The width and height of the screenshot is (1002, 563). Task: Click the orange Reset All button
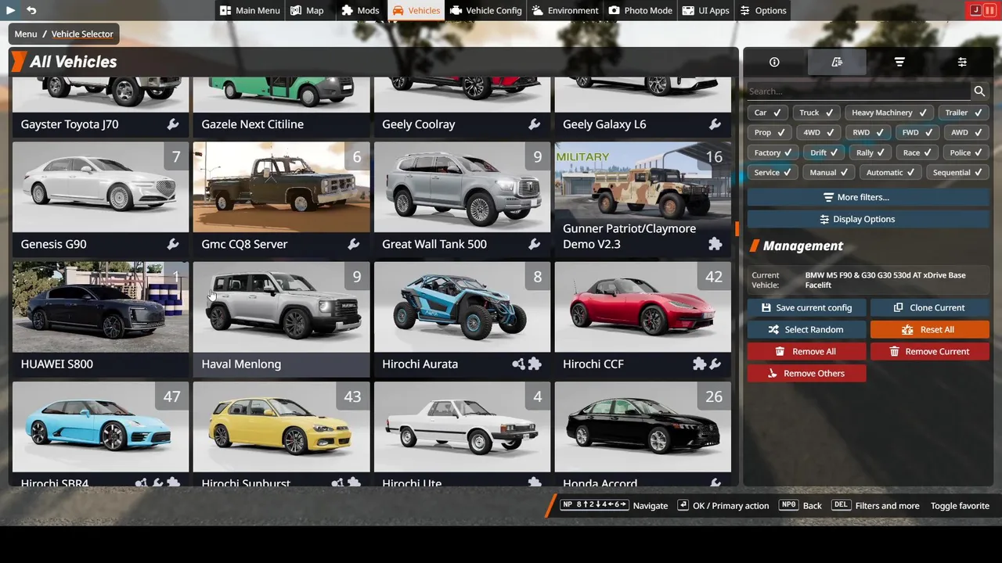(x=930, y=330)
